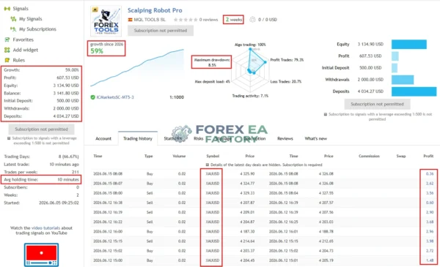Click Volume column header

(179, 156)
